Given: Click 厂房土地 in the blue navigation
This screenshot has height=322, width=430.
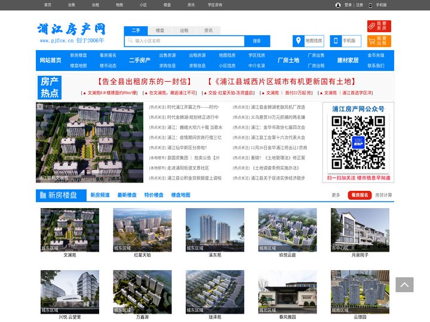Looking at the screenshot, I should (288, 60).
